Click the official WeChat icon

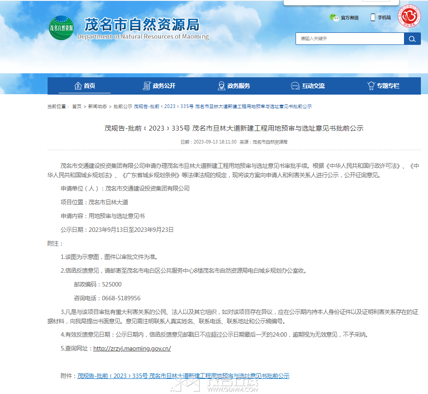click(x=334, y=18)
